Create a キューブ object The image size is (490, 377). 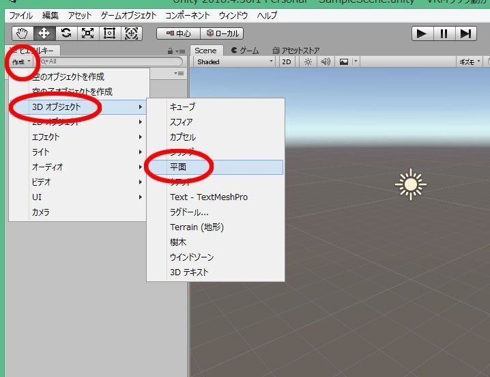216,107
